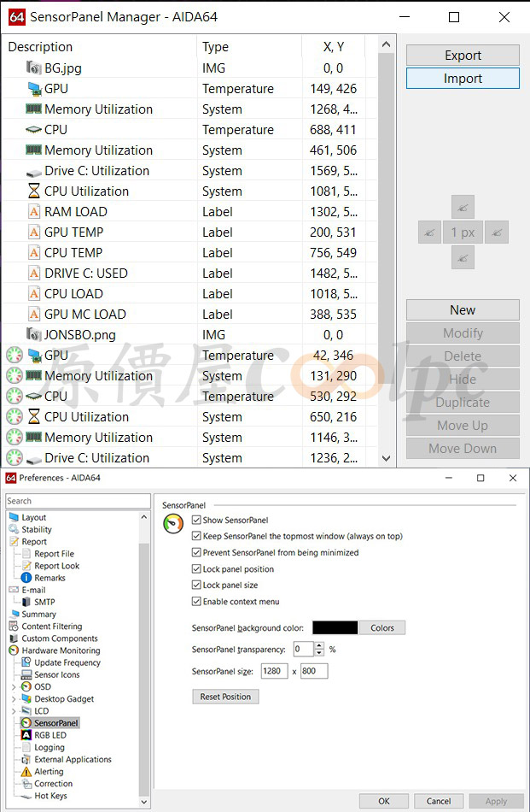Click the SensorPanel gauge icon in Preferences pane
This screenshot has width=530, height=812.
tap(173, 524)
